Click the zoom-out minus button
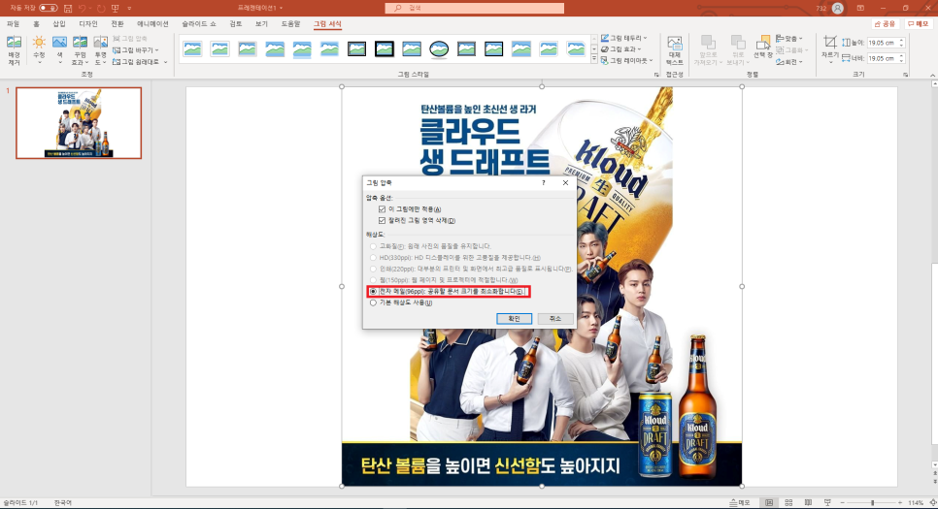Screen dimensions: 938x509 pos(842,502)
